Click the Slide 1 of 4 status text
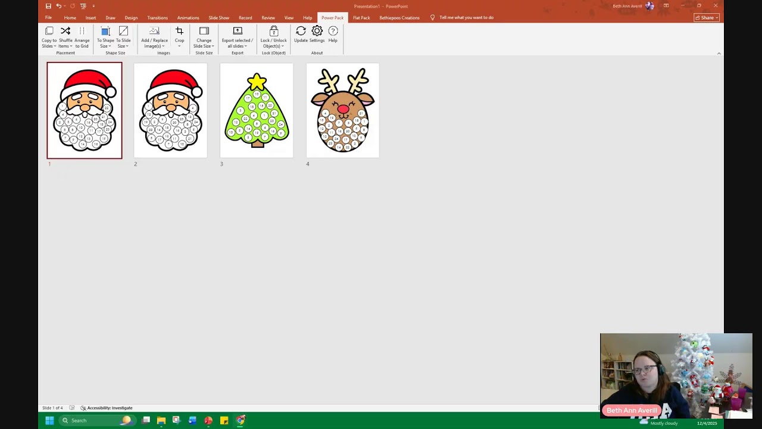 [x=52, y=408]
